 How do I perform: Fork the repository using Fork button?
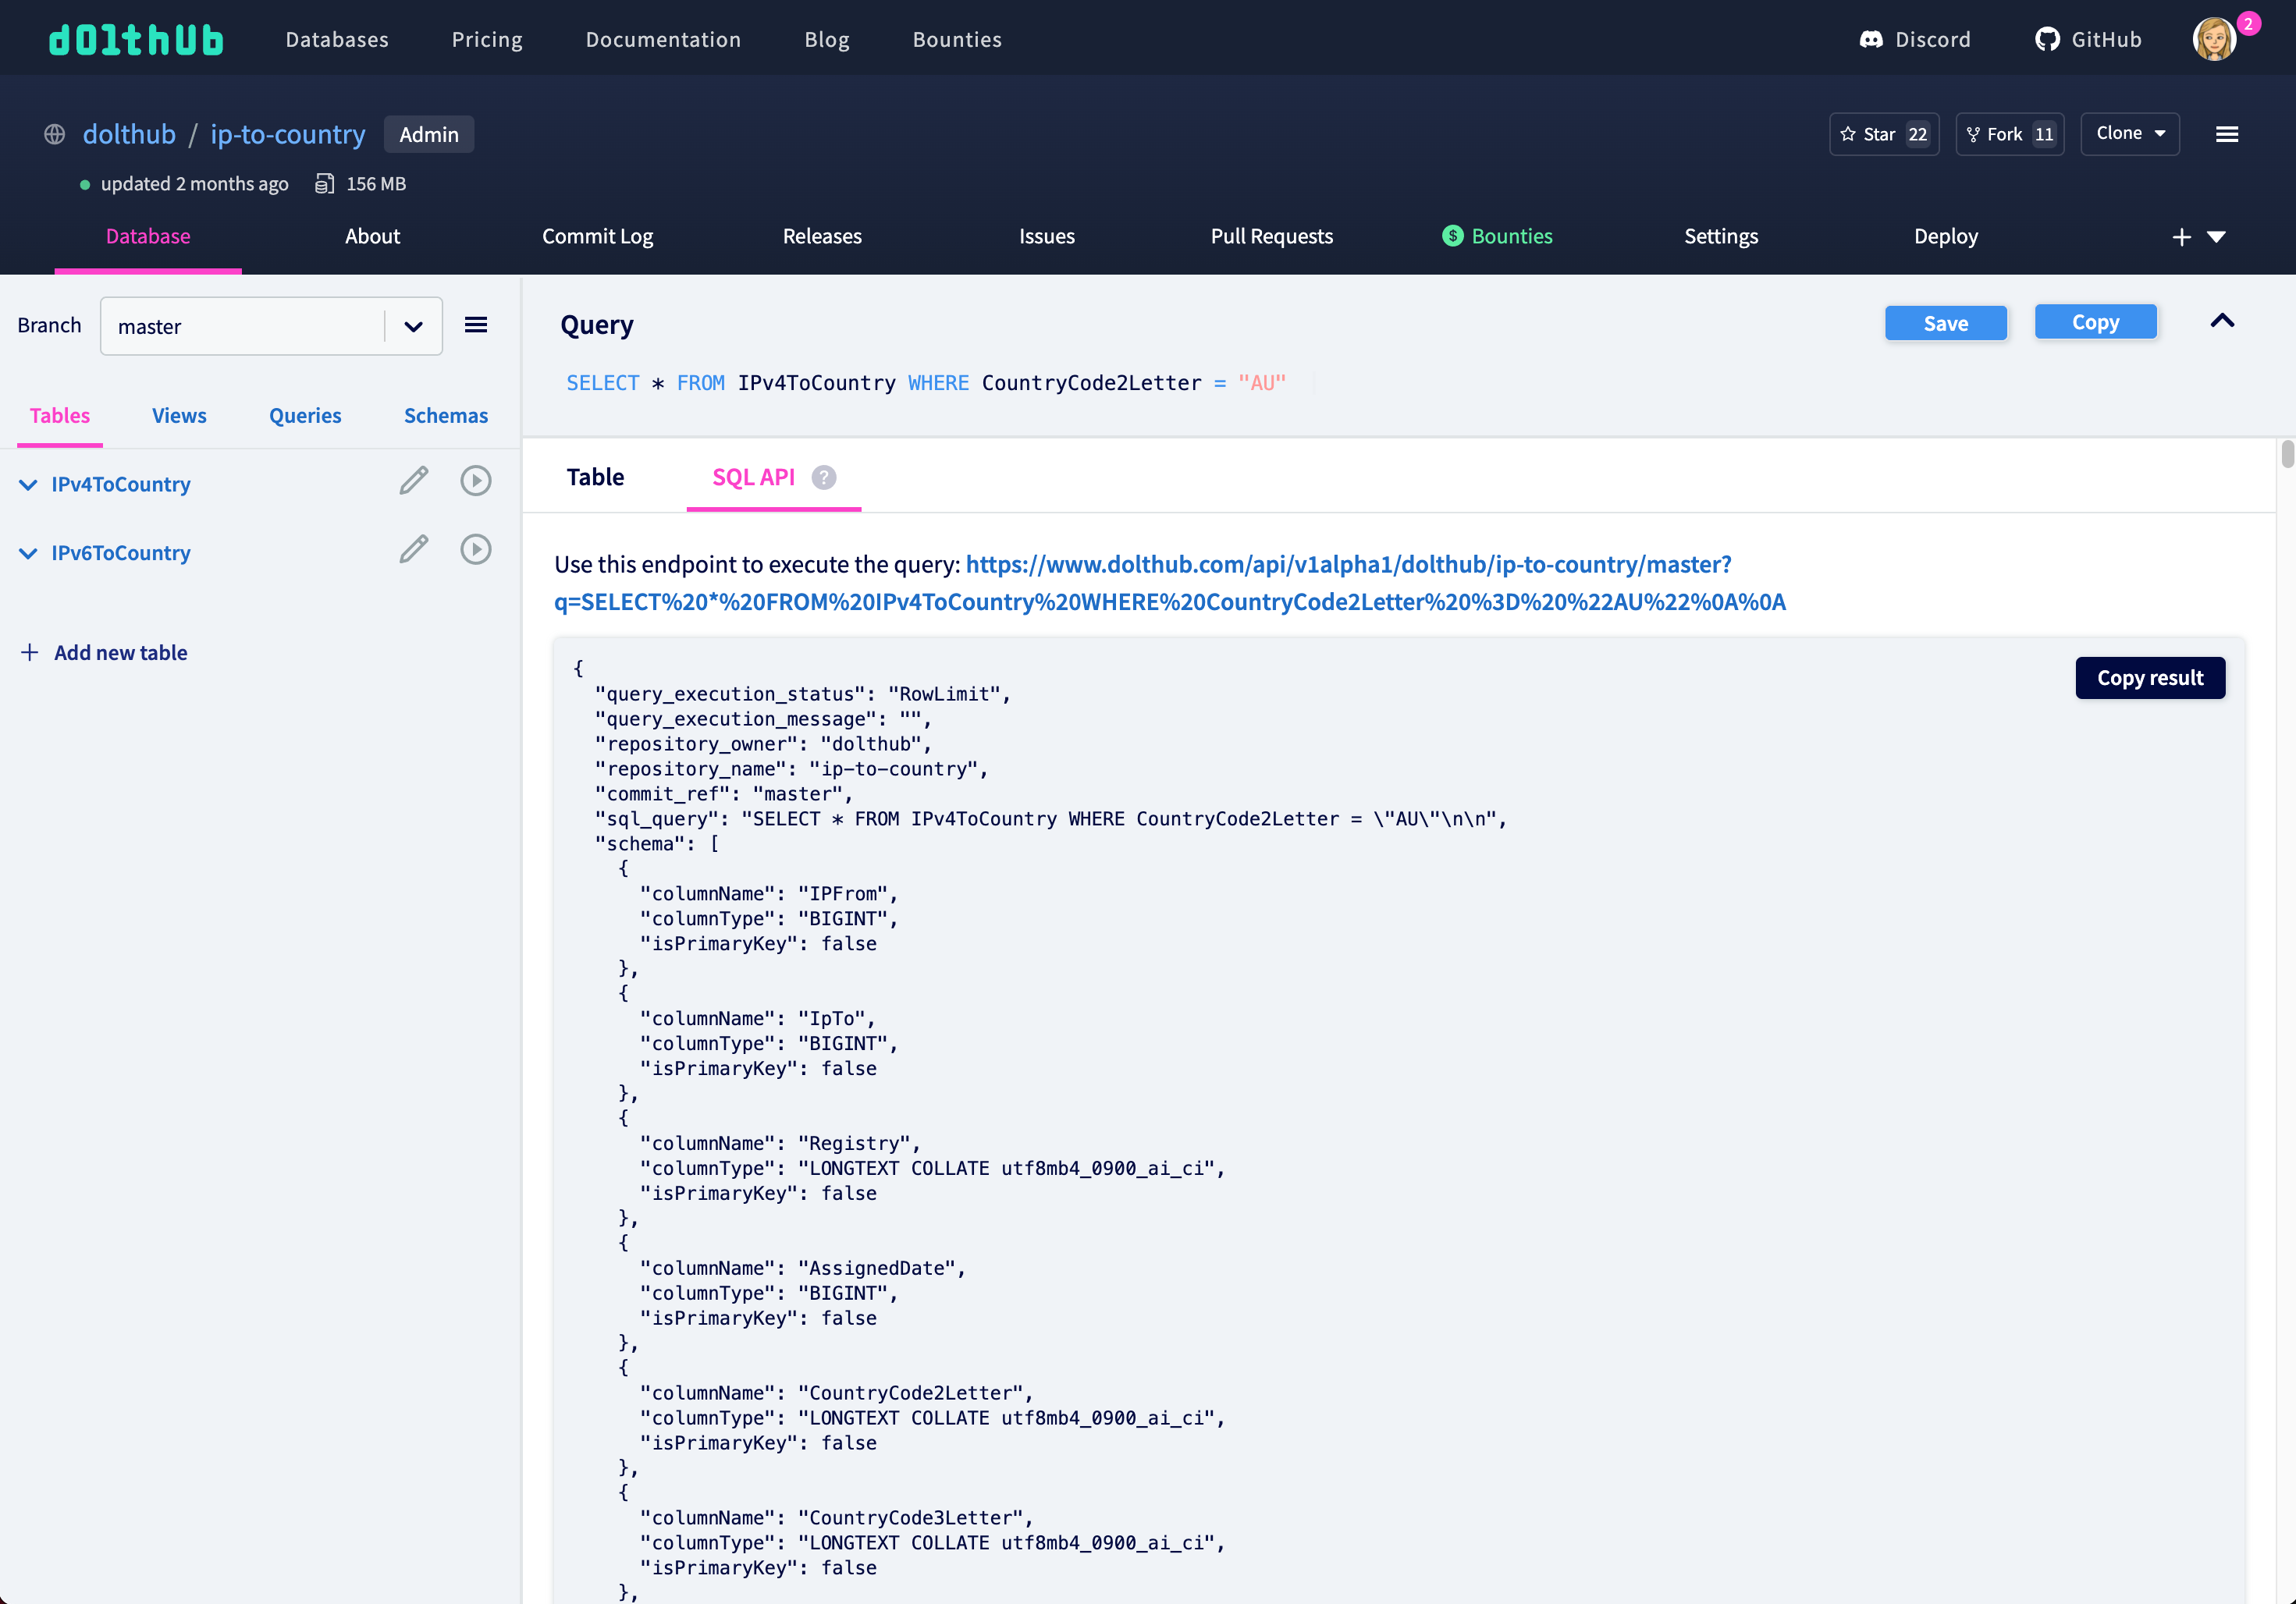[2008, 134]
